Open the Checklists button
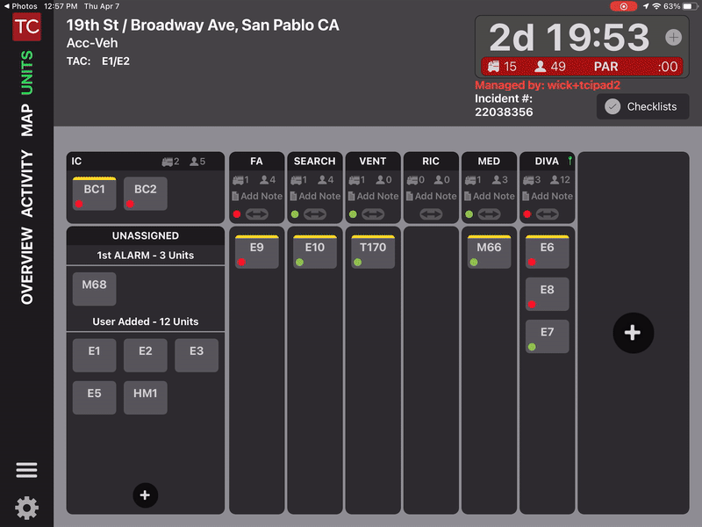The image size is (702, 527). [641, 106]
